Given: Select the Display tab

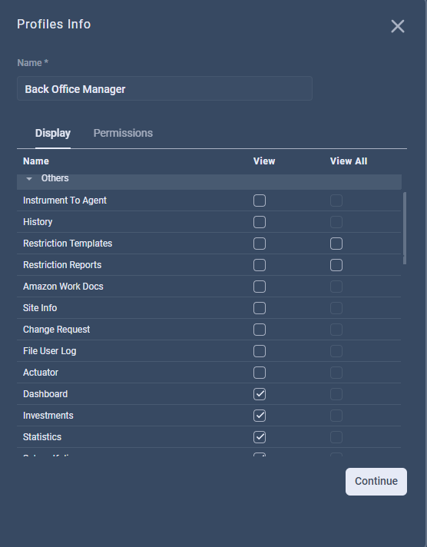Looking at the screenshot, I should (53, 133).
